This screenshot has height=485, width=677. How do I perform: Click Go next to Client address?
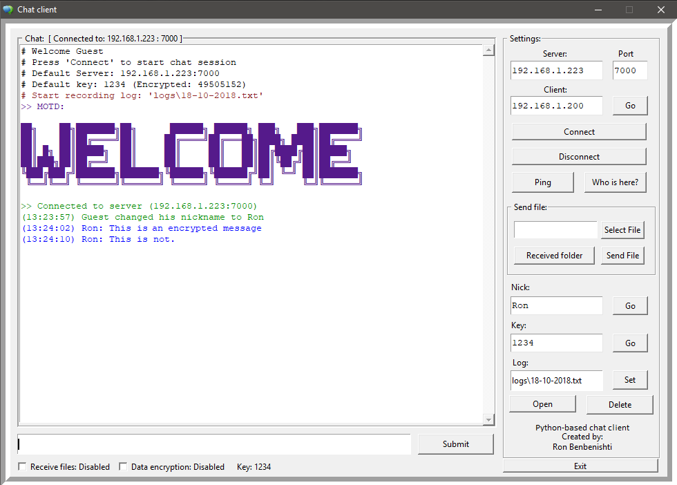(x=630, y=106)
